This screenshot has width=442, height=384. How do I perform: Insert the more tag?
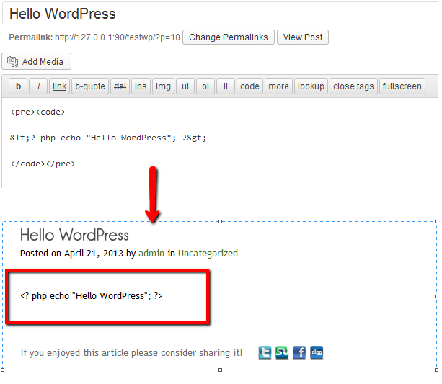pyautogui.click(x=278, y=86)
